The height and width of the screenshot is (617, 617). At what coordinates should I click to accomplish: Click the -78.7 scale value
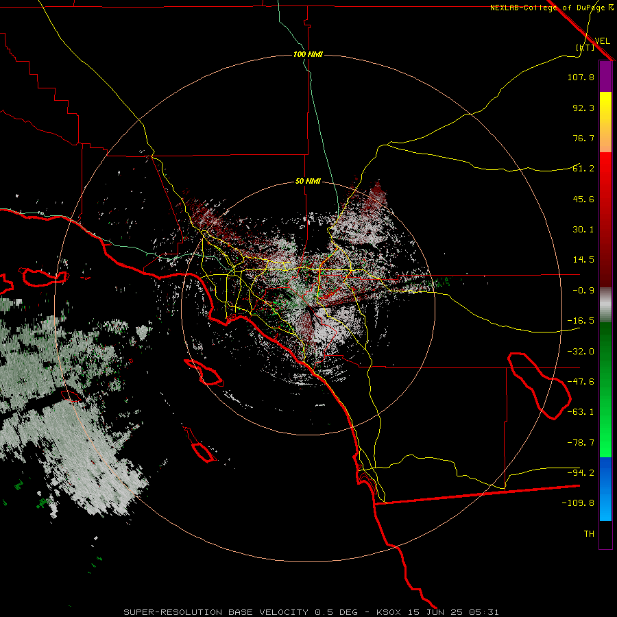click(x=581, y=443)
